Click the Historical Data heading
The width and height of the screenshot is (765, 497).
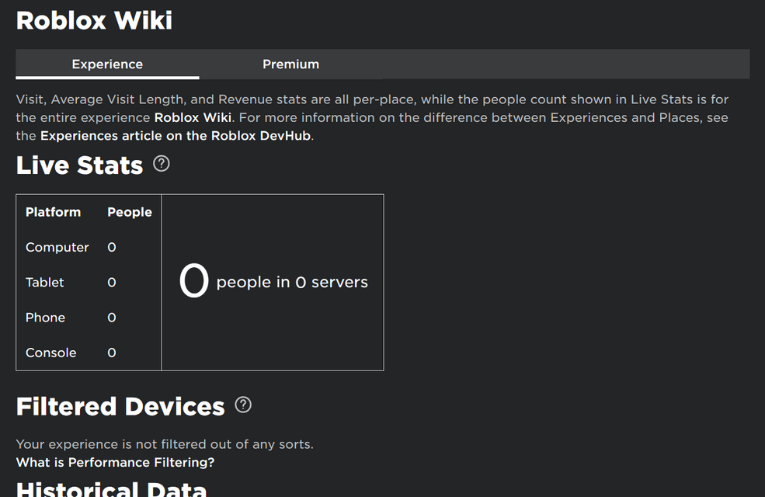tap(111, 489)
